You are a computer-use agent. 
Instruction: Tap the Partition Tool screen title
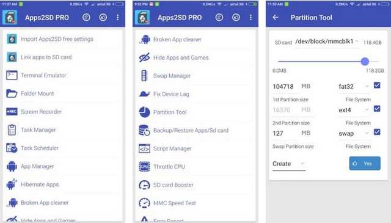311,18
